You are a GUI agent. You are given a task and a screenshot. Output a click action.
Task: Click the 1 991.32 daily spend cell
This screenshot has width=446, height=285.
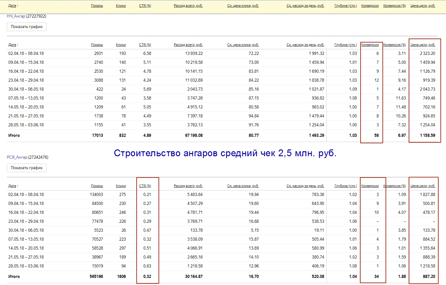pyautogui.click(x=316, y=53)
